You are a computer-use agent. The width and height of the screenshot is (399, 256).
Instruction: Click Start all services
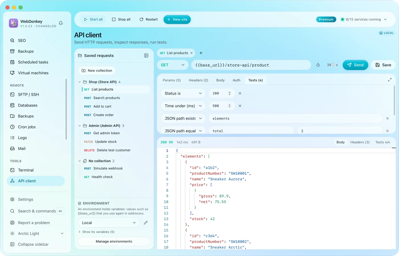93,19
